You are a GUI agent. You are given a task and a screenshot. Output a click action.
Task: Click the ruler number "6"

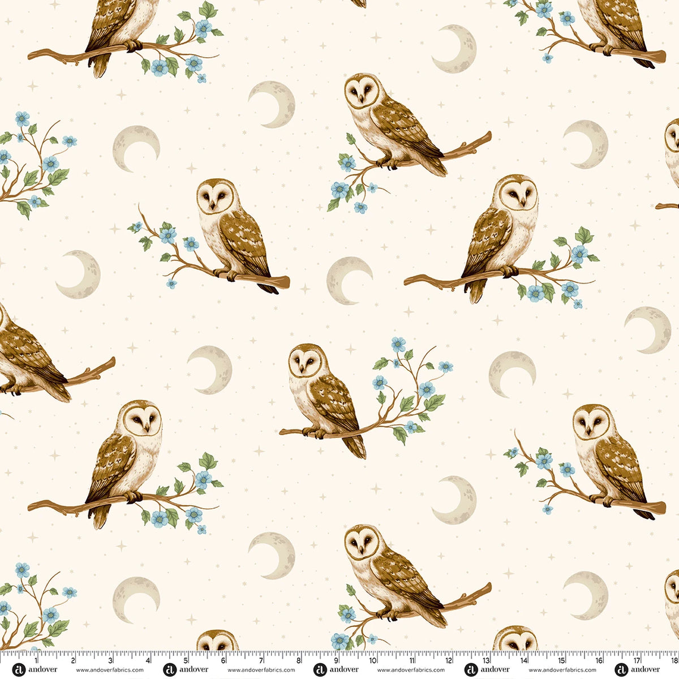[224, 659]
